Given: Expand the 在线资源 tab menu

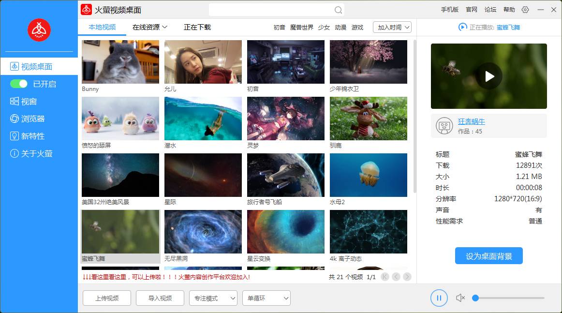Looking at the screenshot, I should coord(150,28).
